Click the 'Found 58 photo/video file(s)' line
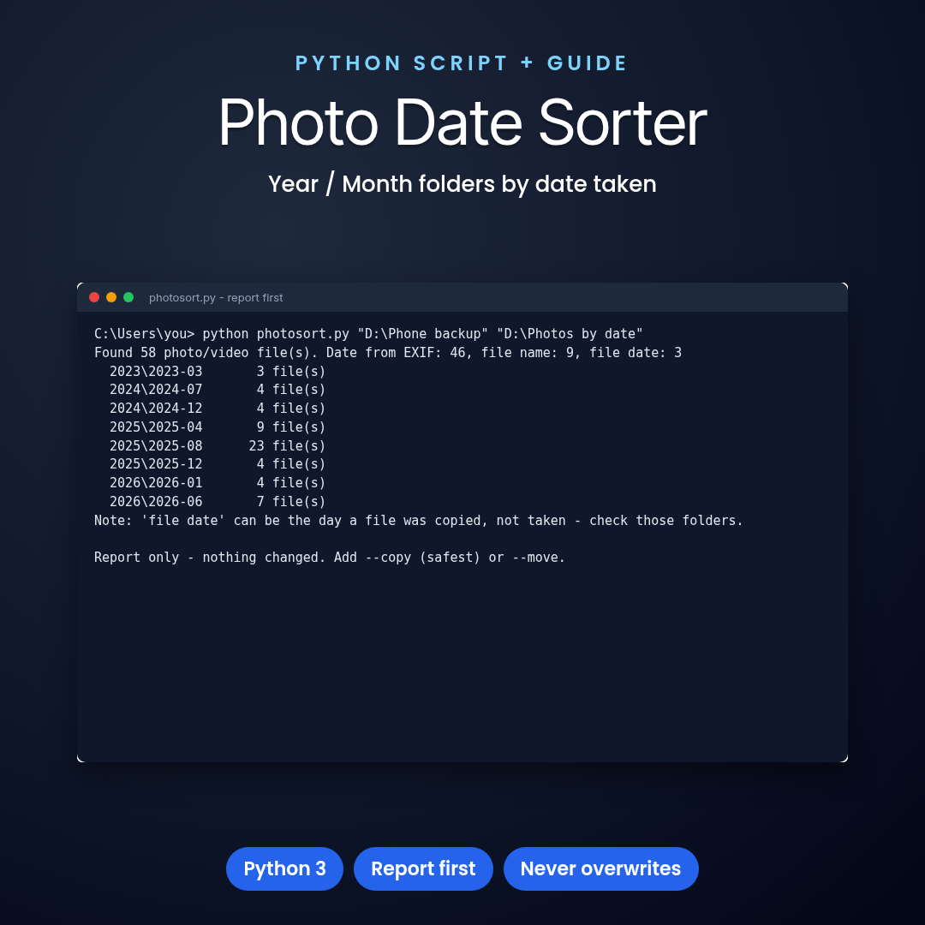Screen dimensions: 925x925 point(388,353)
